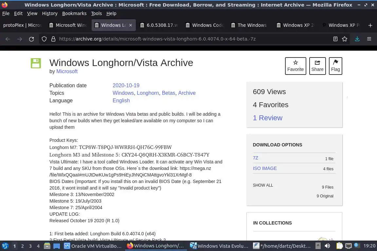Open the History menu

pos(50,13)
